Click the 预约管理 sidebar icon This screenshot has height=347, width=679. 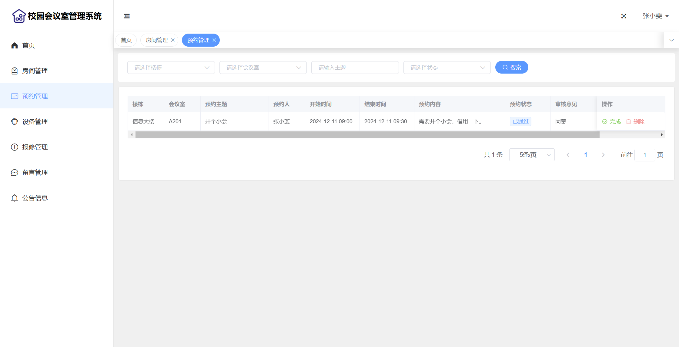coord(15,96)
